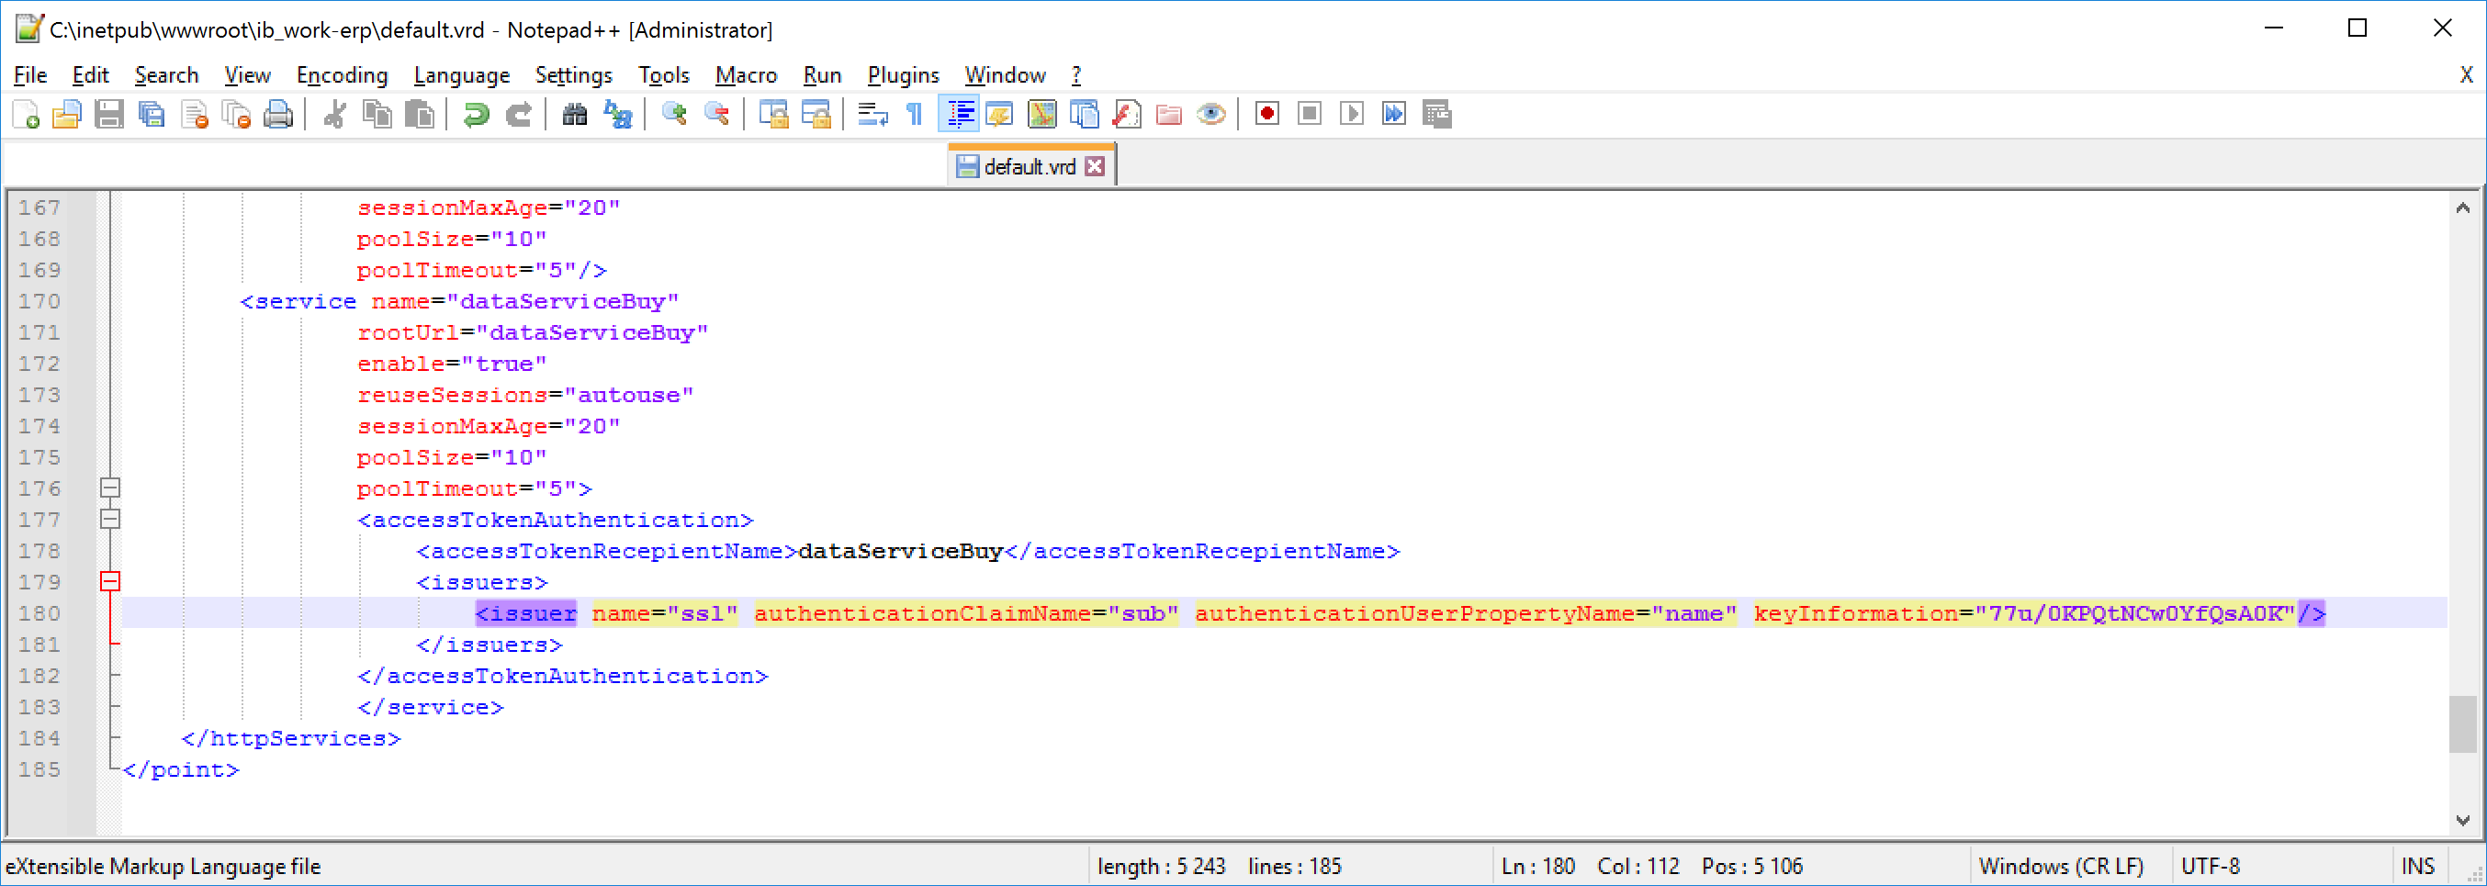The width and height of the screenshot is (2487, 886).
Task: Open the Folder as Workspace icon
Action: click(1169, 115)
